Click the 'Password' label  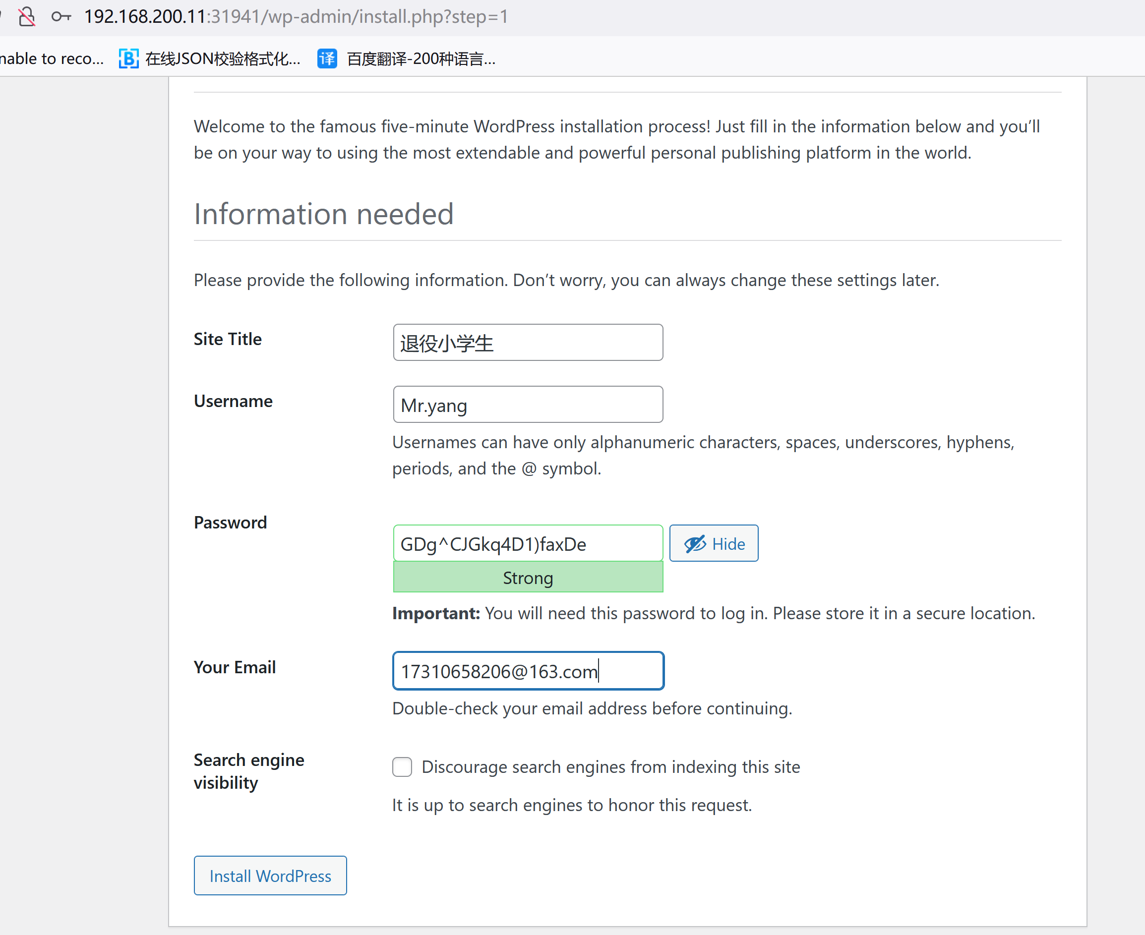click(231, 523)
